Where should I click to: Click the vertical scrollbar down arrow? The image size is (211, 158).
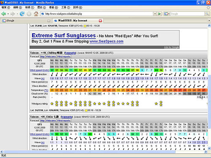(x=209, y=148)
